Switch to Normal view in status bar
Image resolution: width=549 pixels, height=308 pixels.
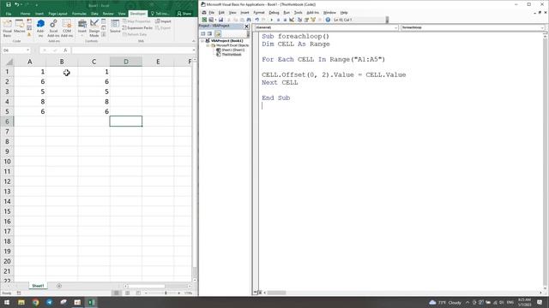tap(117, 293)
